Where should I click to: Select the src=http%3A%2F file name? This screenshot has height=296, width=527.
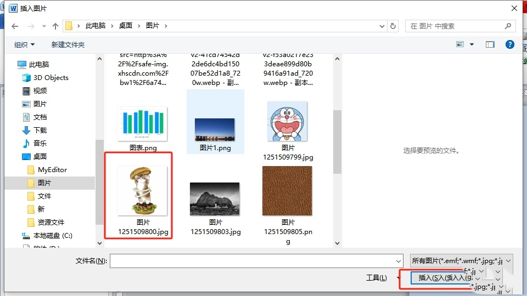pyautogui.click(x=143, y=69)
